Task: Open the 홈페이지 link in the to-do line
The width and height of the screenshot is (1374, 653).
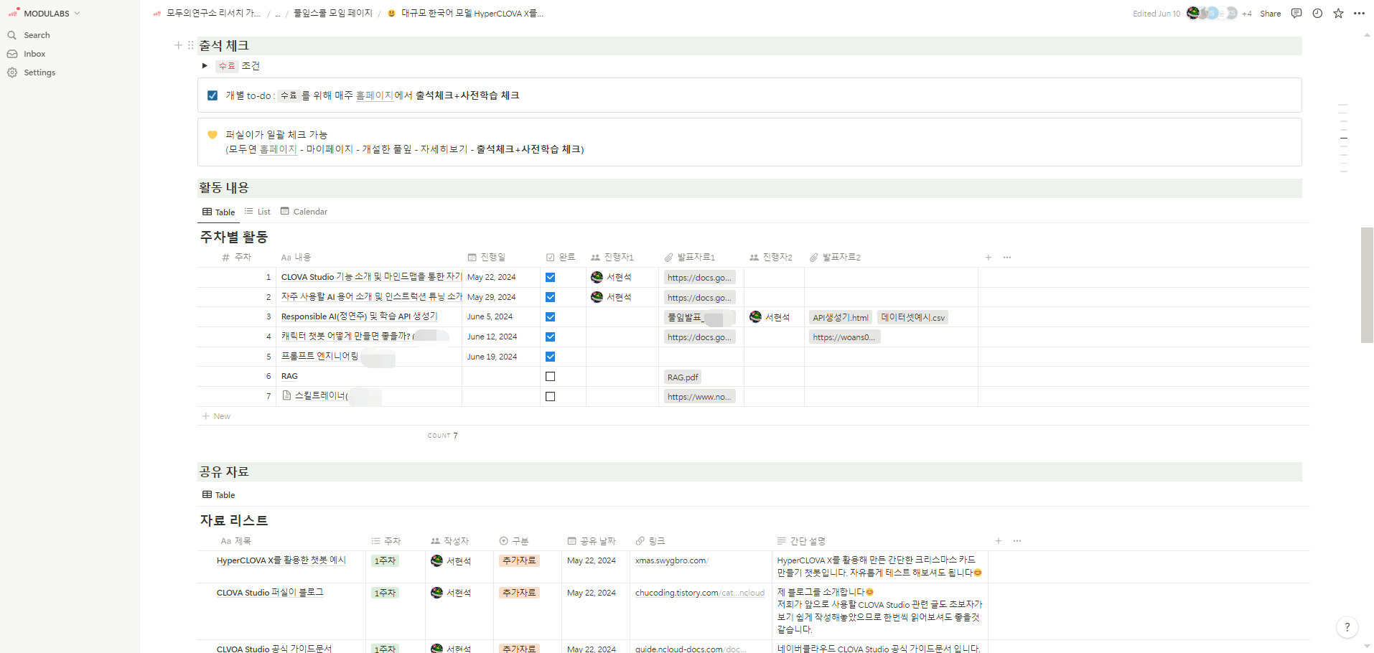Action: pyautogui.click(x=374, y=95)
